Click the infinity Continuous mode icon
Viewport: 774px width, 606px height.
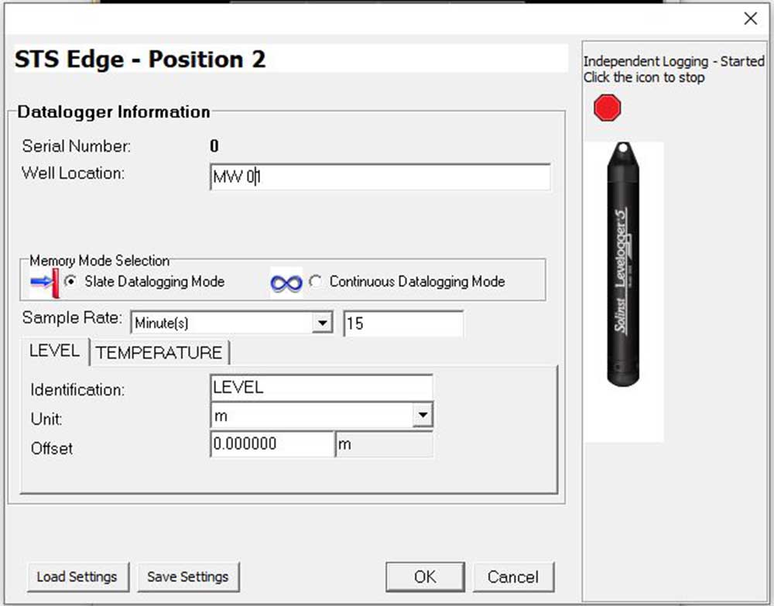click(x=286, y=282)
